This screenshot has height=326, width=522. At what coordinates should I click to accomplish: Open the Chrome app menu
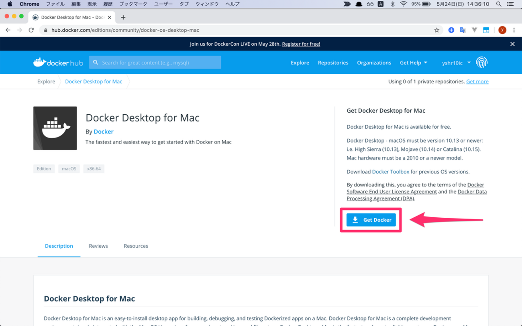(29, 4)
